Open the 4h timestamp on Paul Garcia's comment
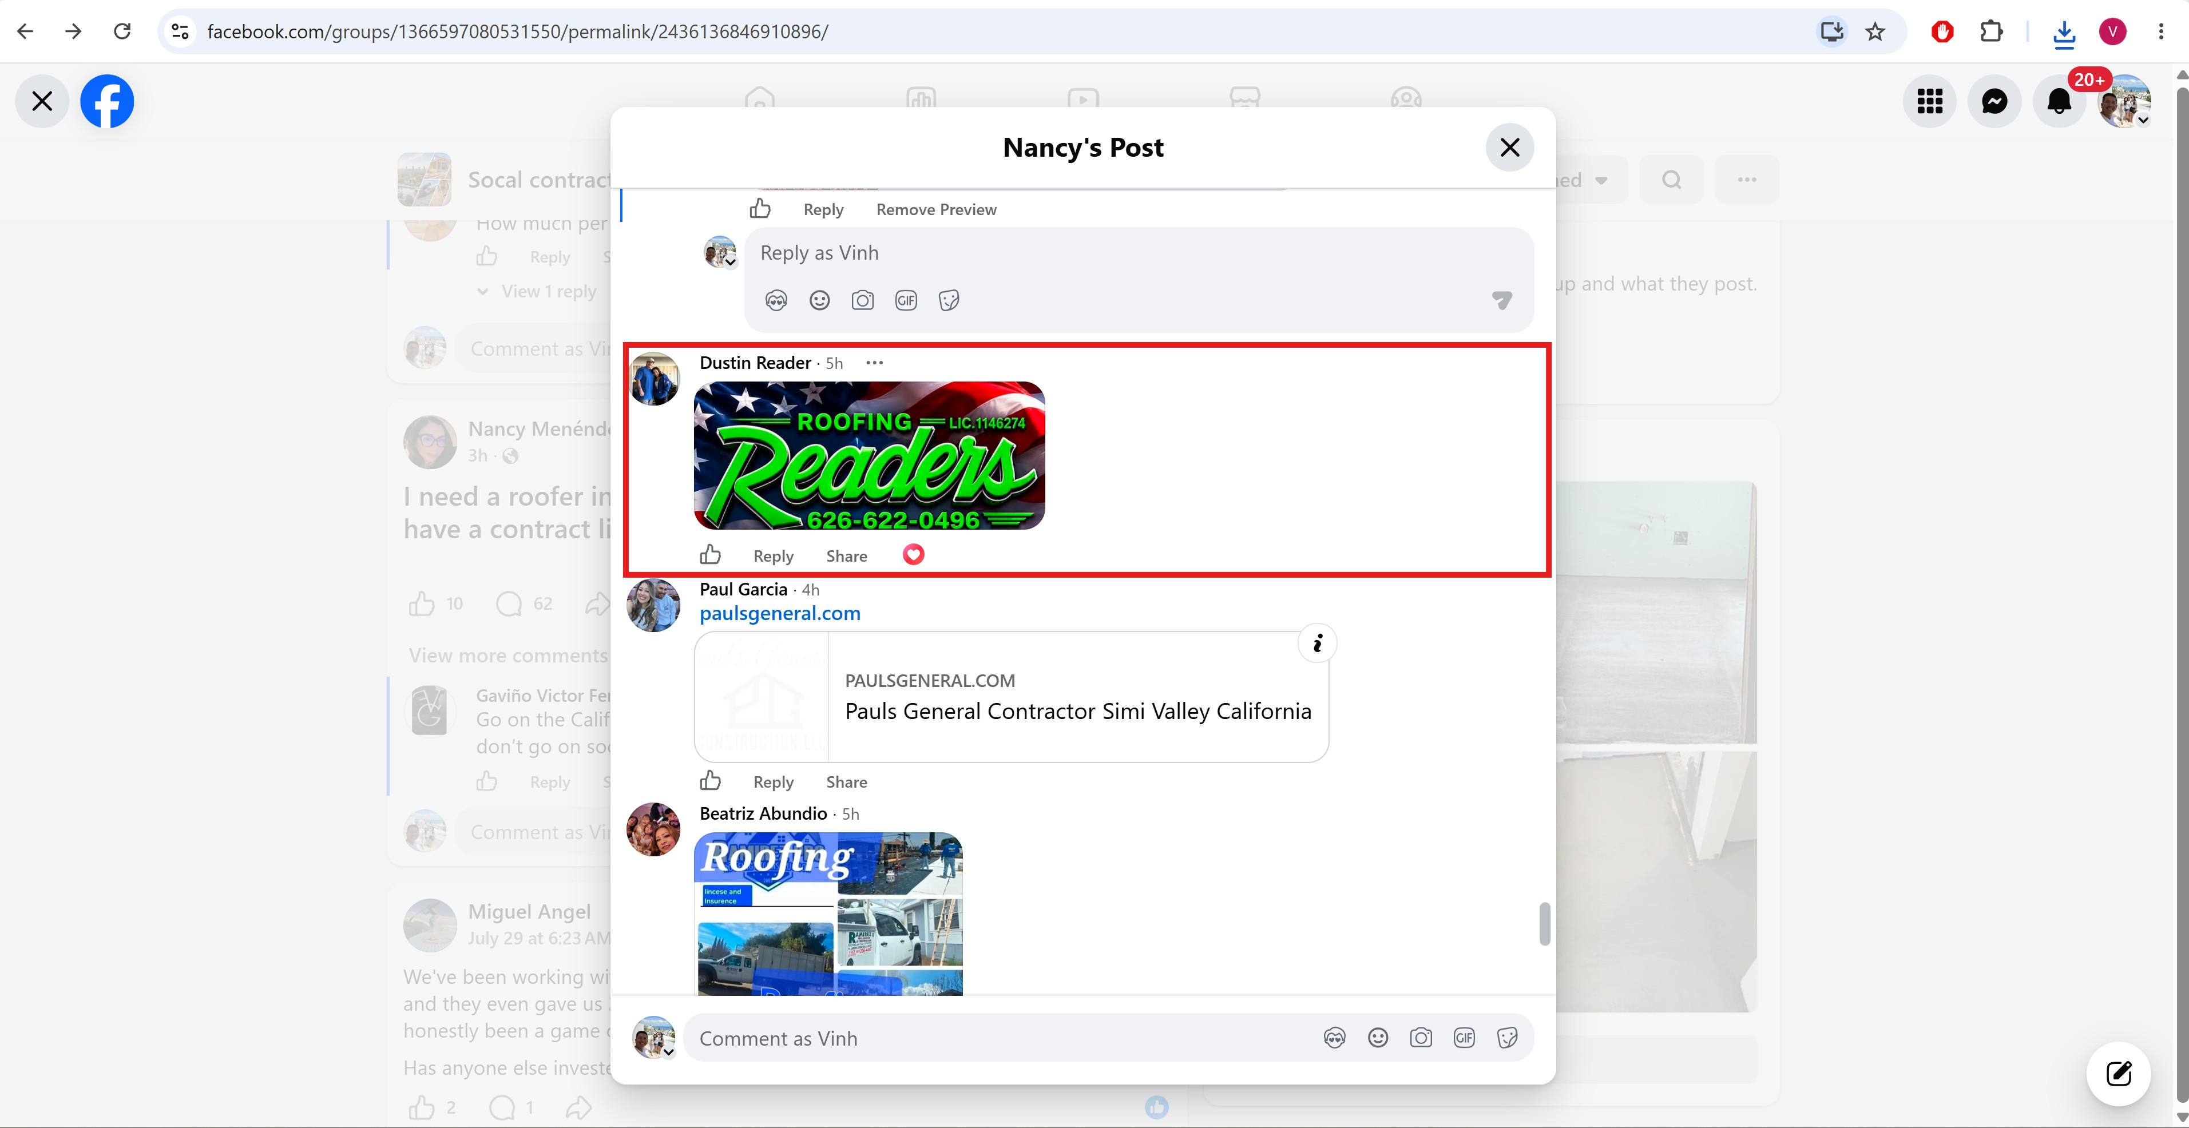 point(811,590)
